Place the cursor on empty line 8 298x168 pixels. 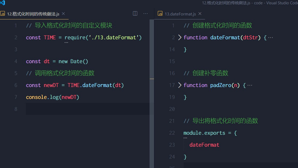[x=87, y=109]
